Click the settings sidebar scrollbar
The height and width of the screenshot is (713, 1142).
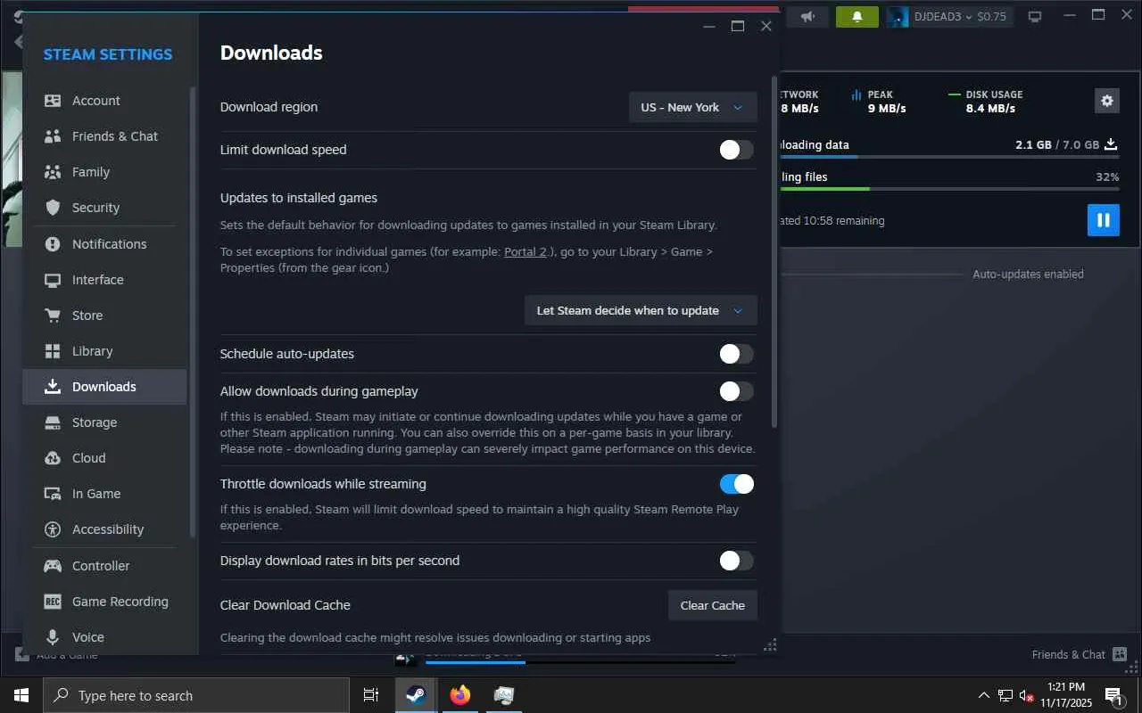(x=193, y=312)
